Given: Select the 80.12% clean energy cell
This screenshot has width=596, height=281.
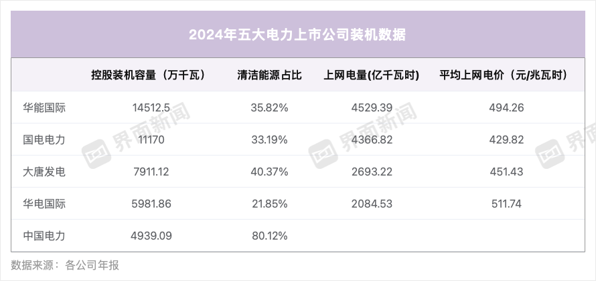Looking at the screenshot, I should point(269,236).
